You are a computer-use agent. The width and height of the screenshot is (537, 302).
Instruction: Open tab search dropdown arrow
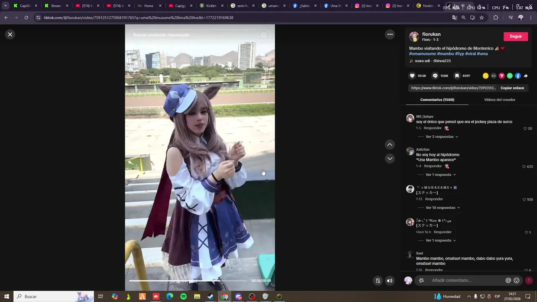pos(5,6)
